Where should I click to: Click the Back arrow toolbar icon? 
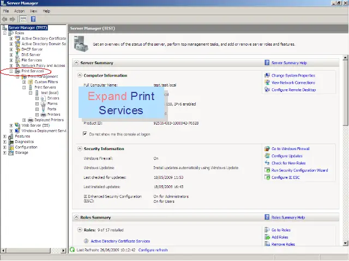[5, 20]
